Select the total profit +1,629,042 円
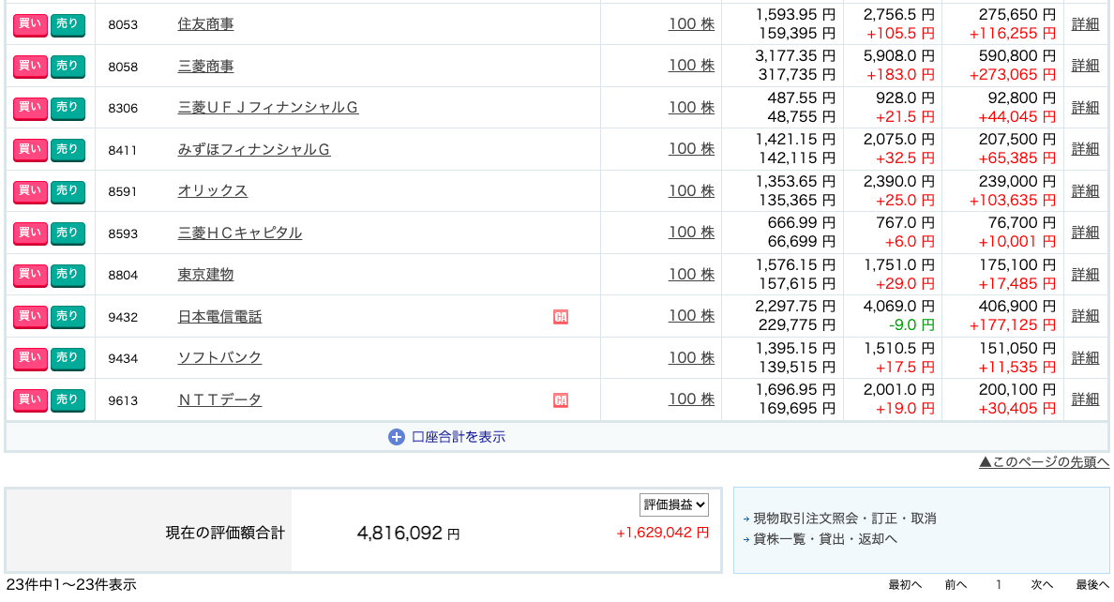Screen dimensions: 1114x602 click(x=662, y=533)
